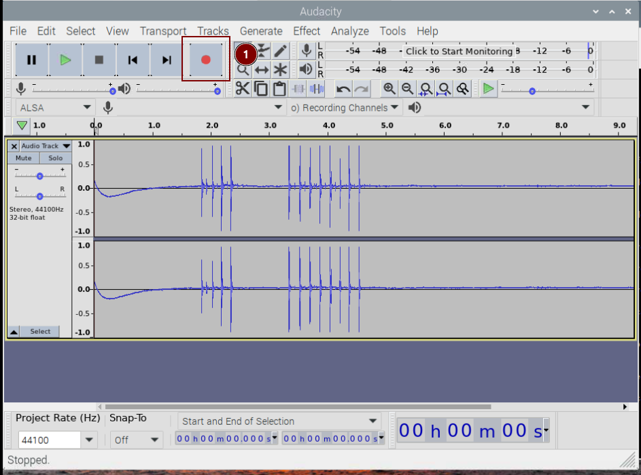Cut selection with the scissors icon
This screenshot has height=475, width=641.
point(243,88)
